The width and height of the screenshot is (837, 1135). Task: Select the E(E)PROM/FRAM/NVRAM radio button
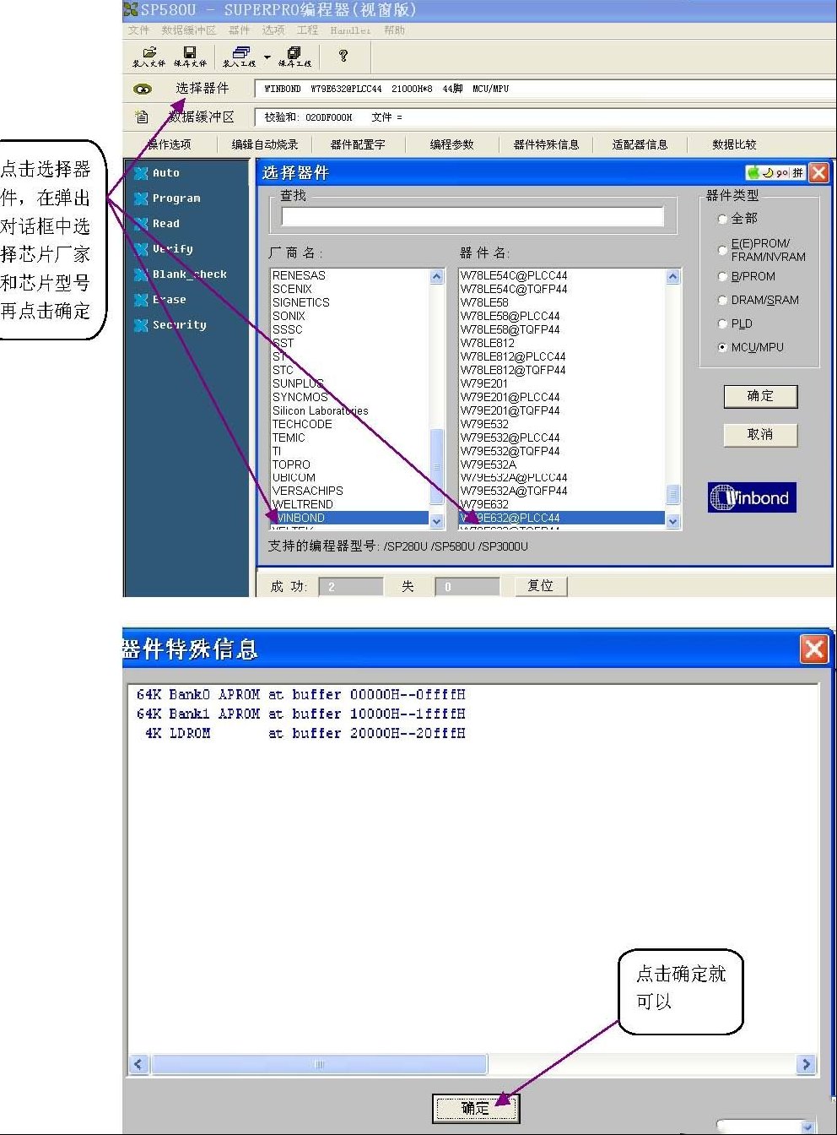click(722, 249)
